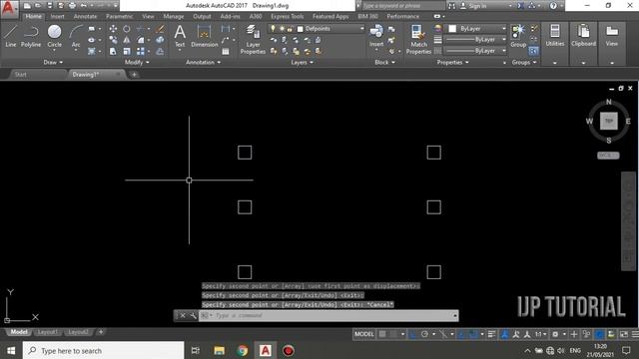This screenshot has height=359, width=639.
Task: Open the Annotate ribbon tab
Action: tap(85, 16)
